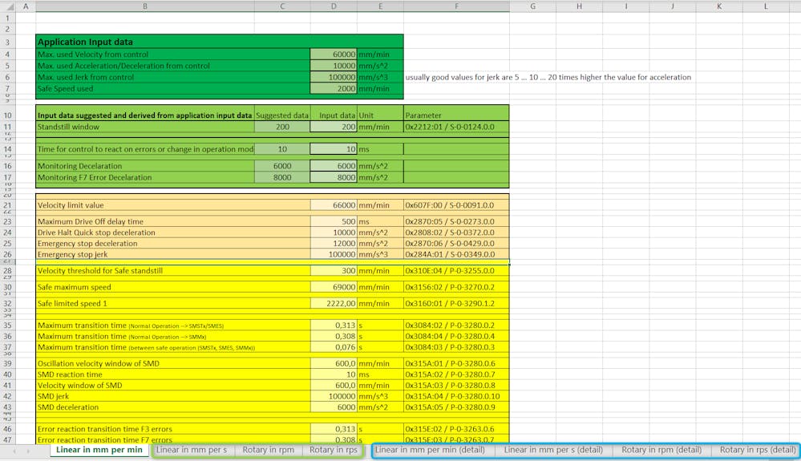Select column B header
The image size is (801, 461).
(145, 6)
